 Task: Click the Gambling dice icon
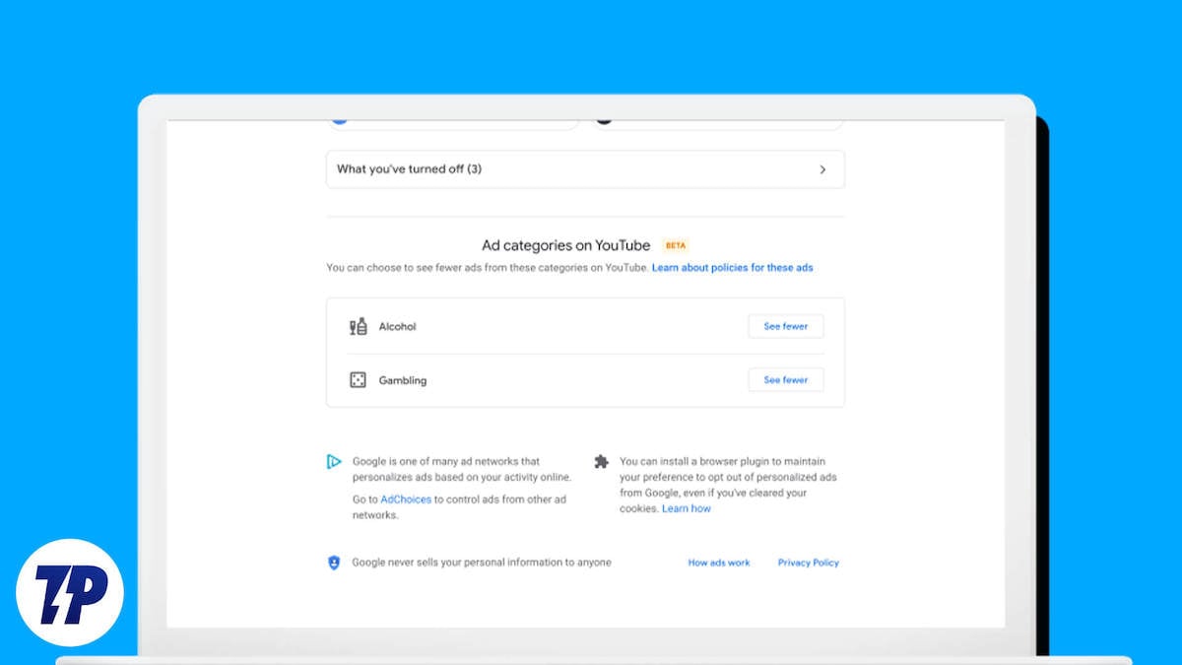point(359,380)
